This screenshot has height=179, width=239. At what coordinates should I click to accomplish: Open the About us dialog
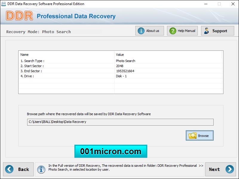pyautogui.click(x=150, y=31)
